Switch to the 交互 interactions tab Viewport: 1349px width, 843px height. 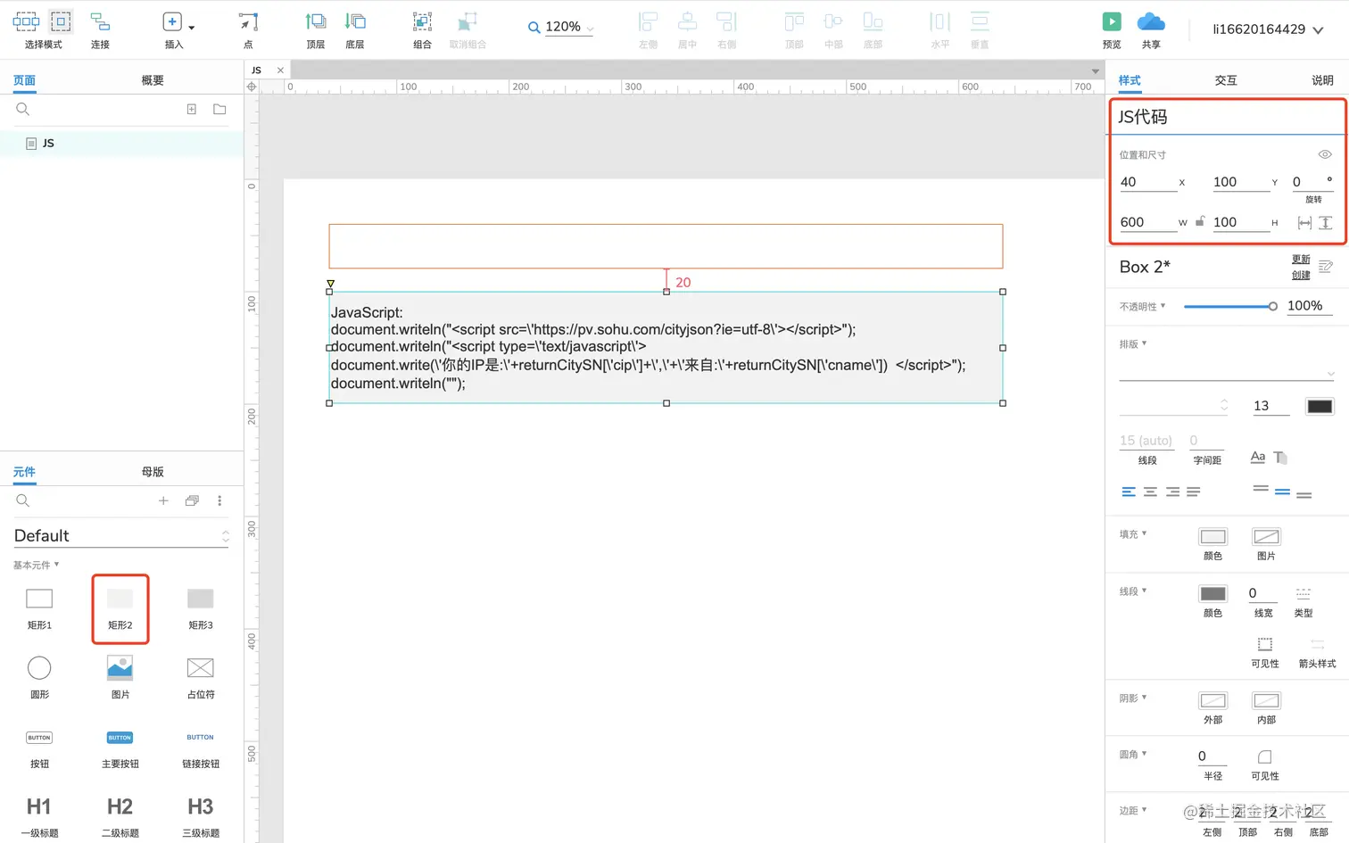point(1226,80)
